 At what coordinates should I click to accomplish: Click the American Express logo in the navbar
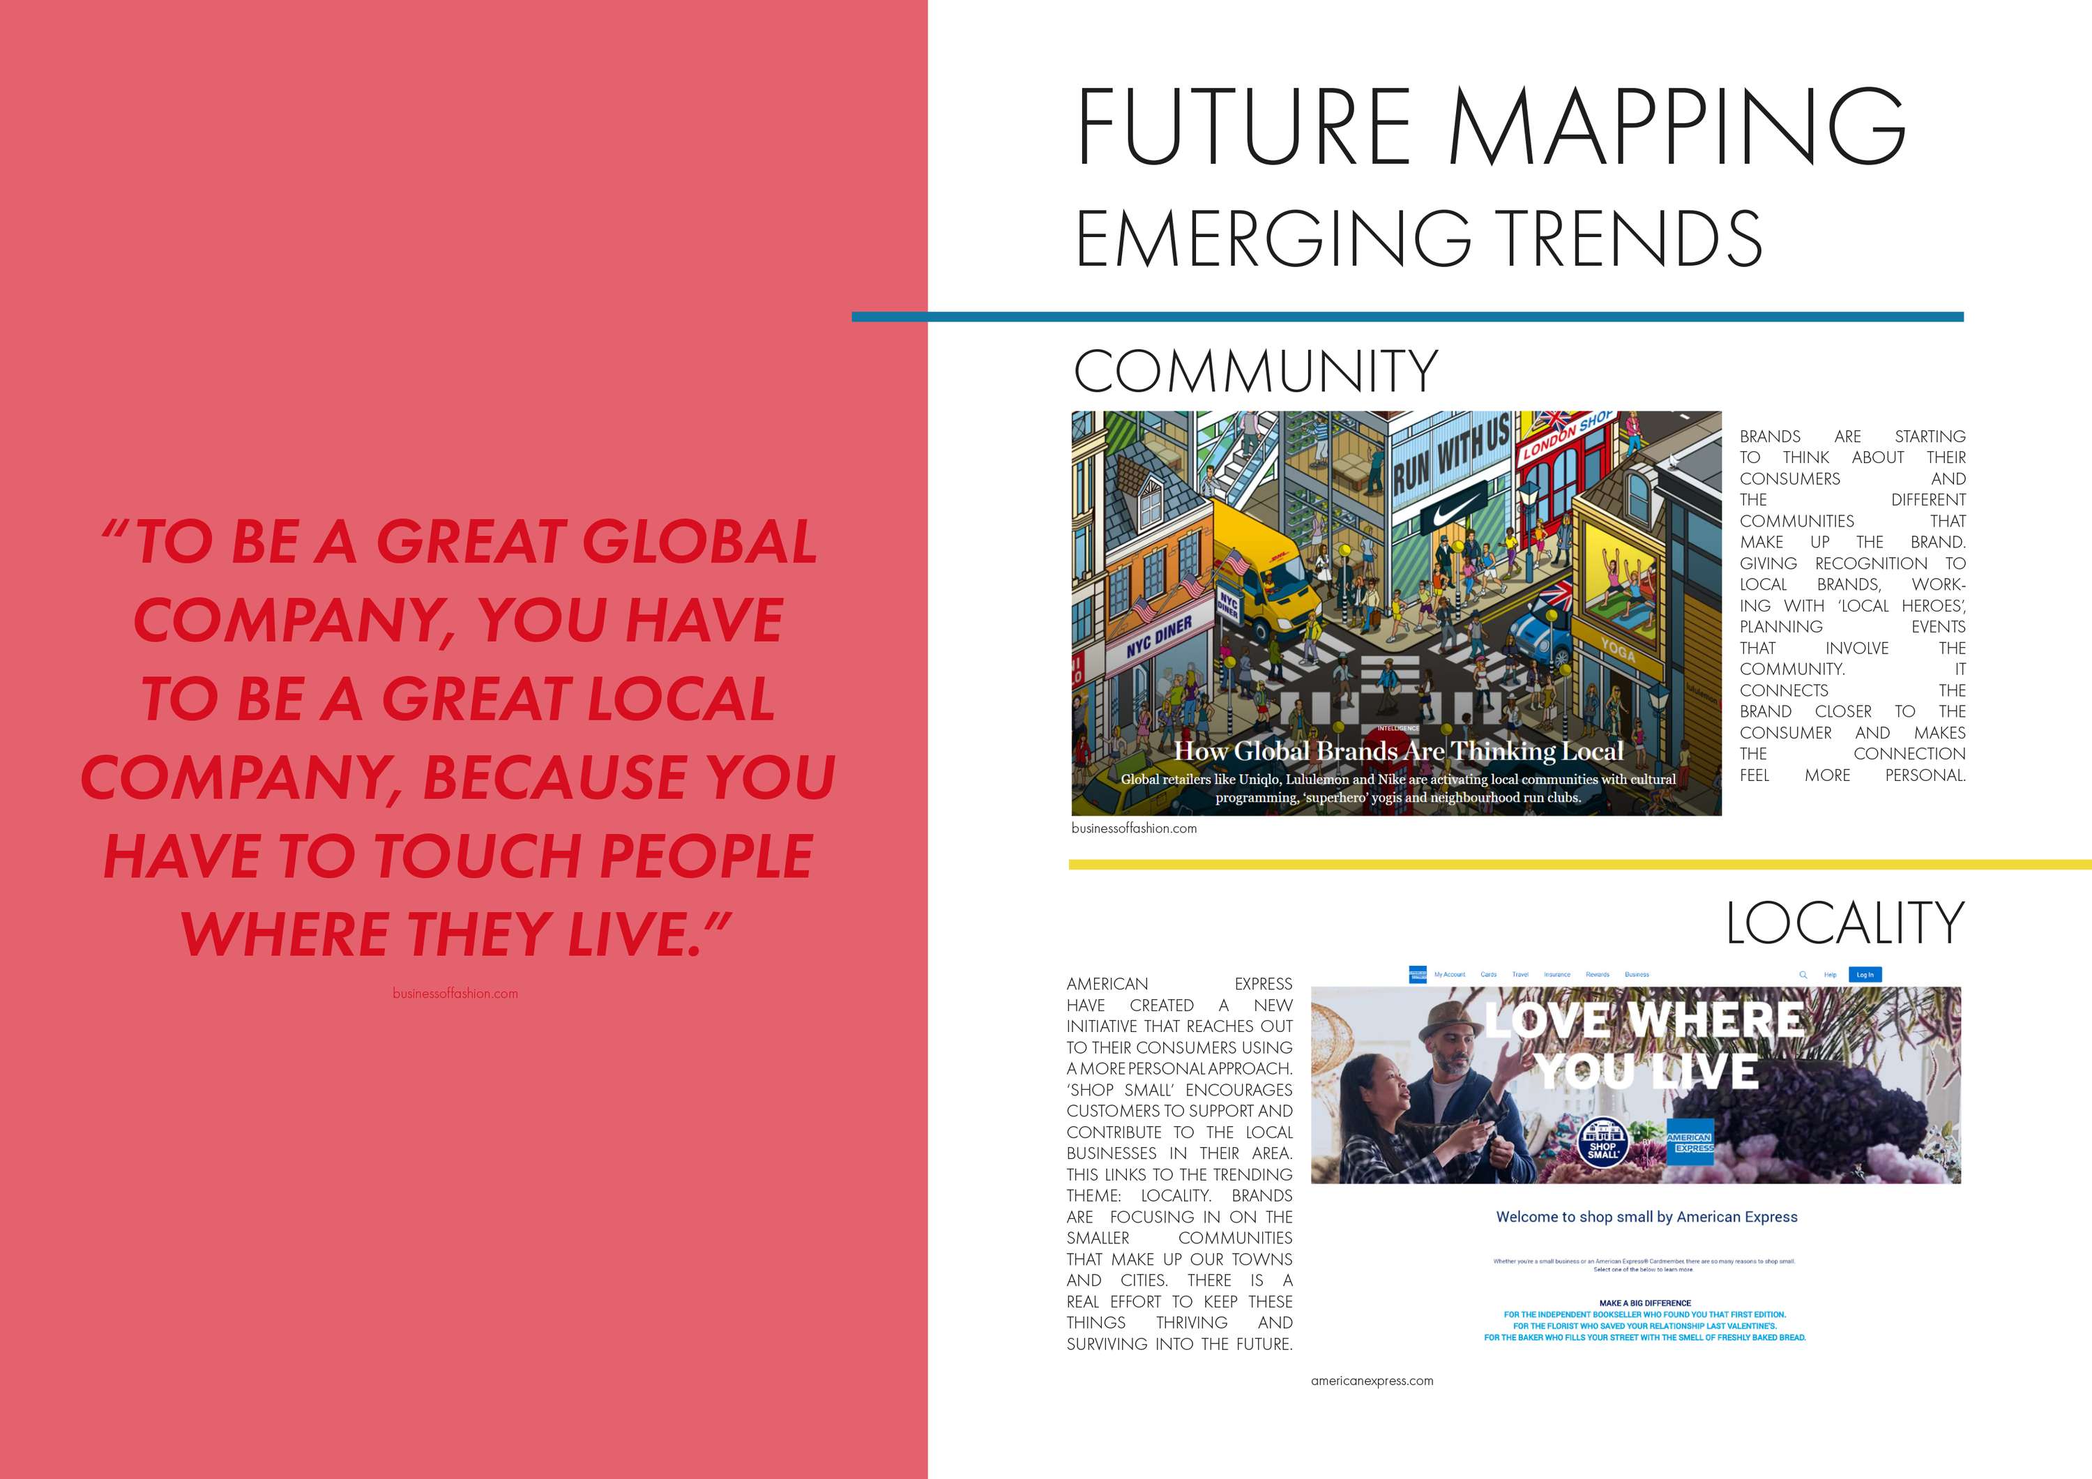coord(1417,974)
